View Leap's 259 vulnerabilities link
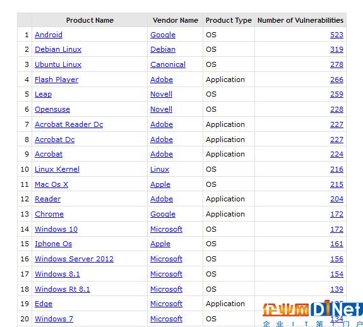This screenshot has height=327, width=363. point(336,94)
